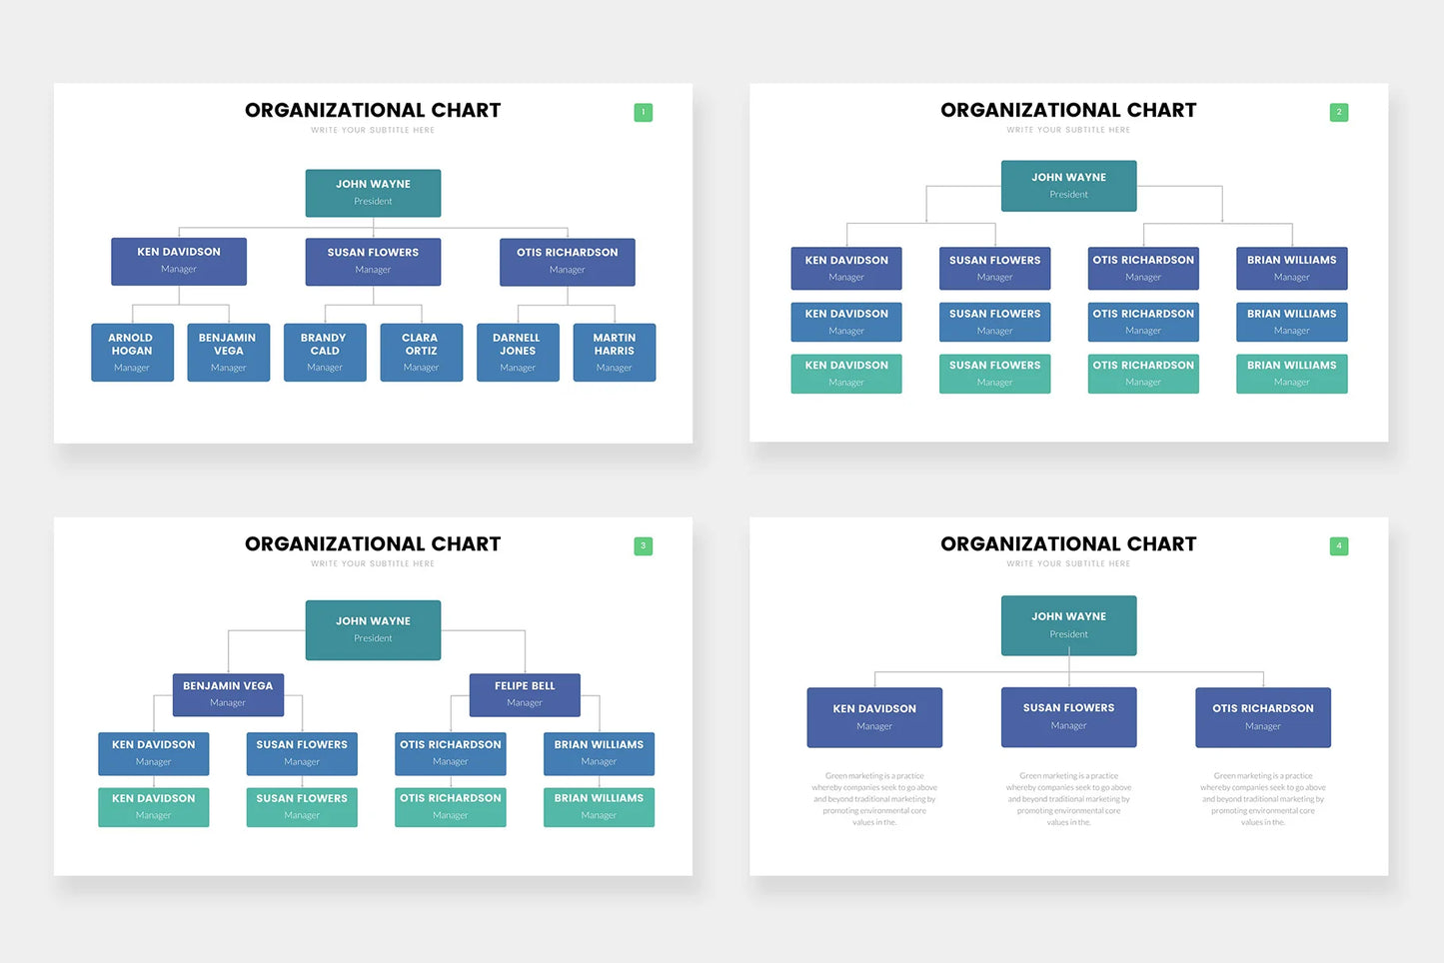Viewport: 1444px width, 963px height.
Task: Click John Wayne President box on slide 4
Action: tap(1068, 625)
